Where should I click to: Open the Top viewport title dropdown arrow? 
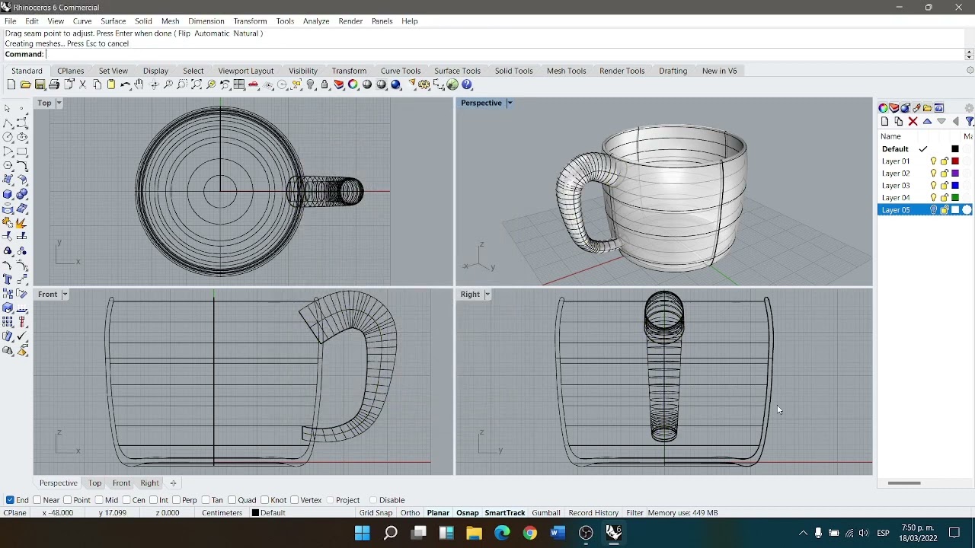tap(59, 103)
